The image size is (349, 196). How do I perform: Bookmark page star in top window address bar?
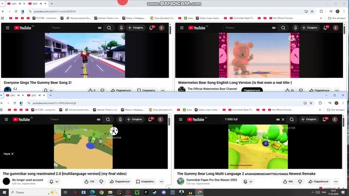click(x=312, y=11)
